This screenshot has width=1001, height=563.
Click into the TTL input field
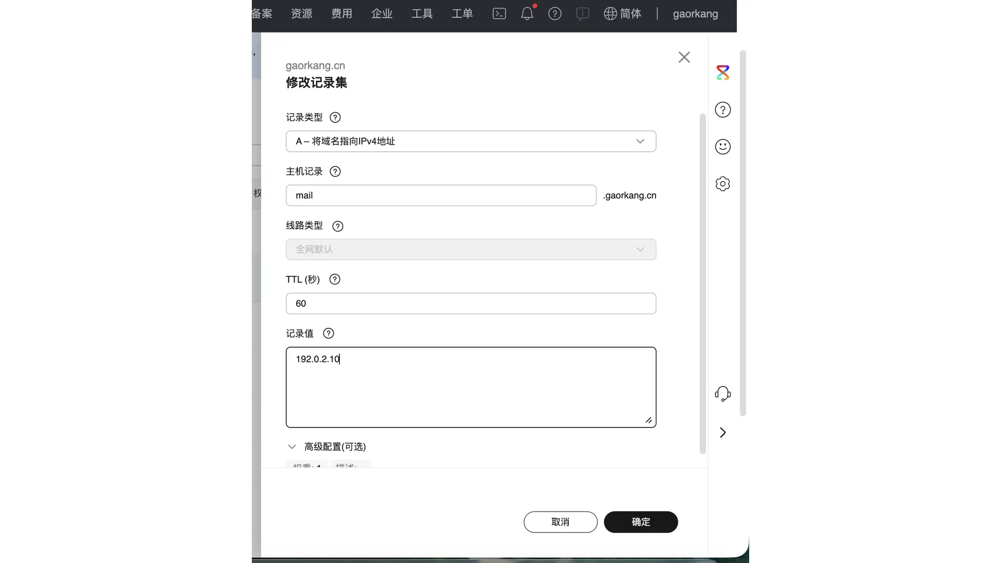(x=470, y=303)
